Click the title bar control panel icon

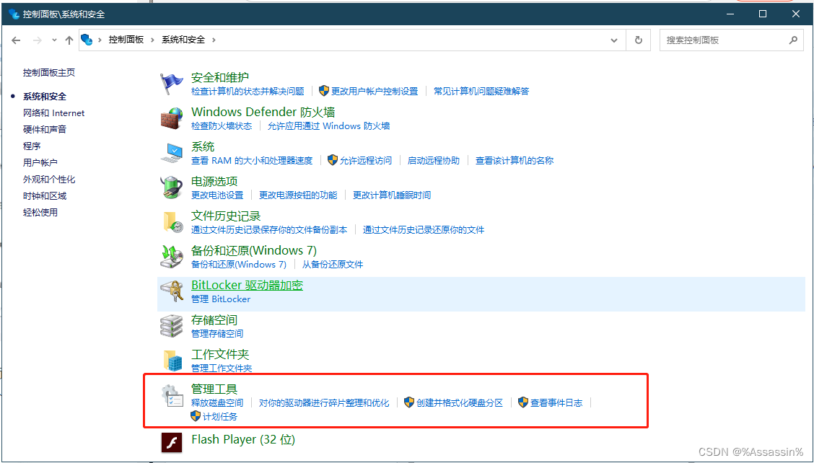(x=14, y=14)
